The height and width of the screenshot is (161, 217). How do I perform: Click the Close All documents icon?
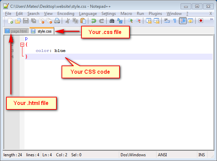click(x=49, y=21)
